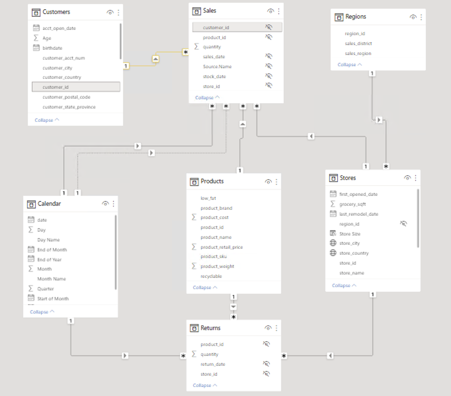Collapse the Products table card
451x396 pixels.
tap(205, 287)
